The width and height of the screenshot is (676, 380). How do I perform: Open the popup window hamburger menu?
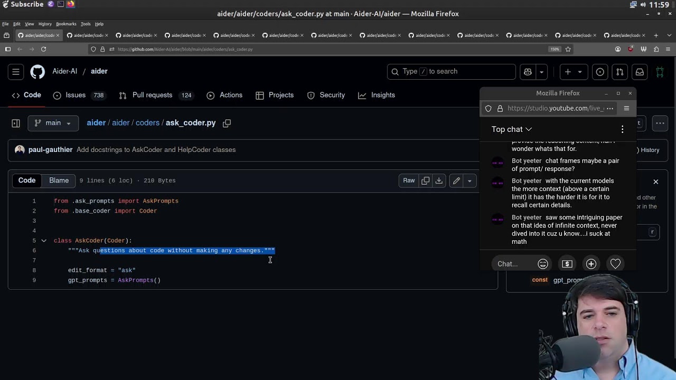(x=626, y=108)
